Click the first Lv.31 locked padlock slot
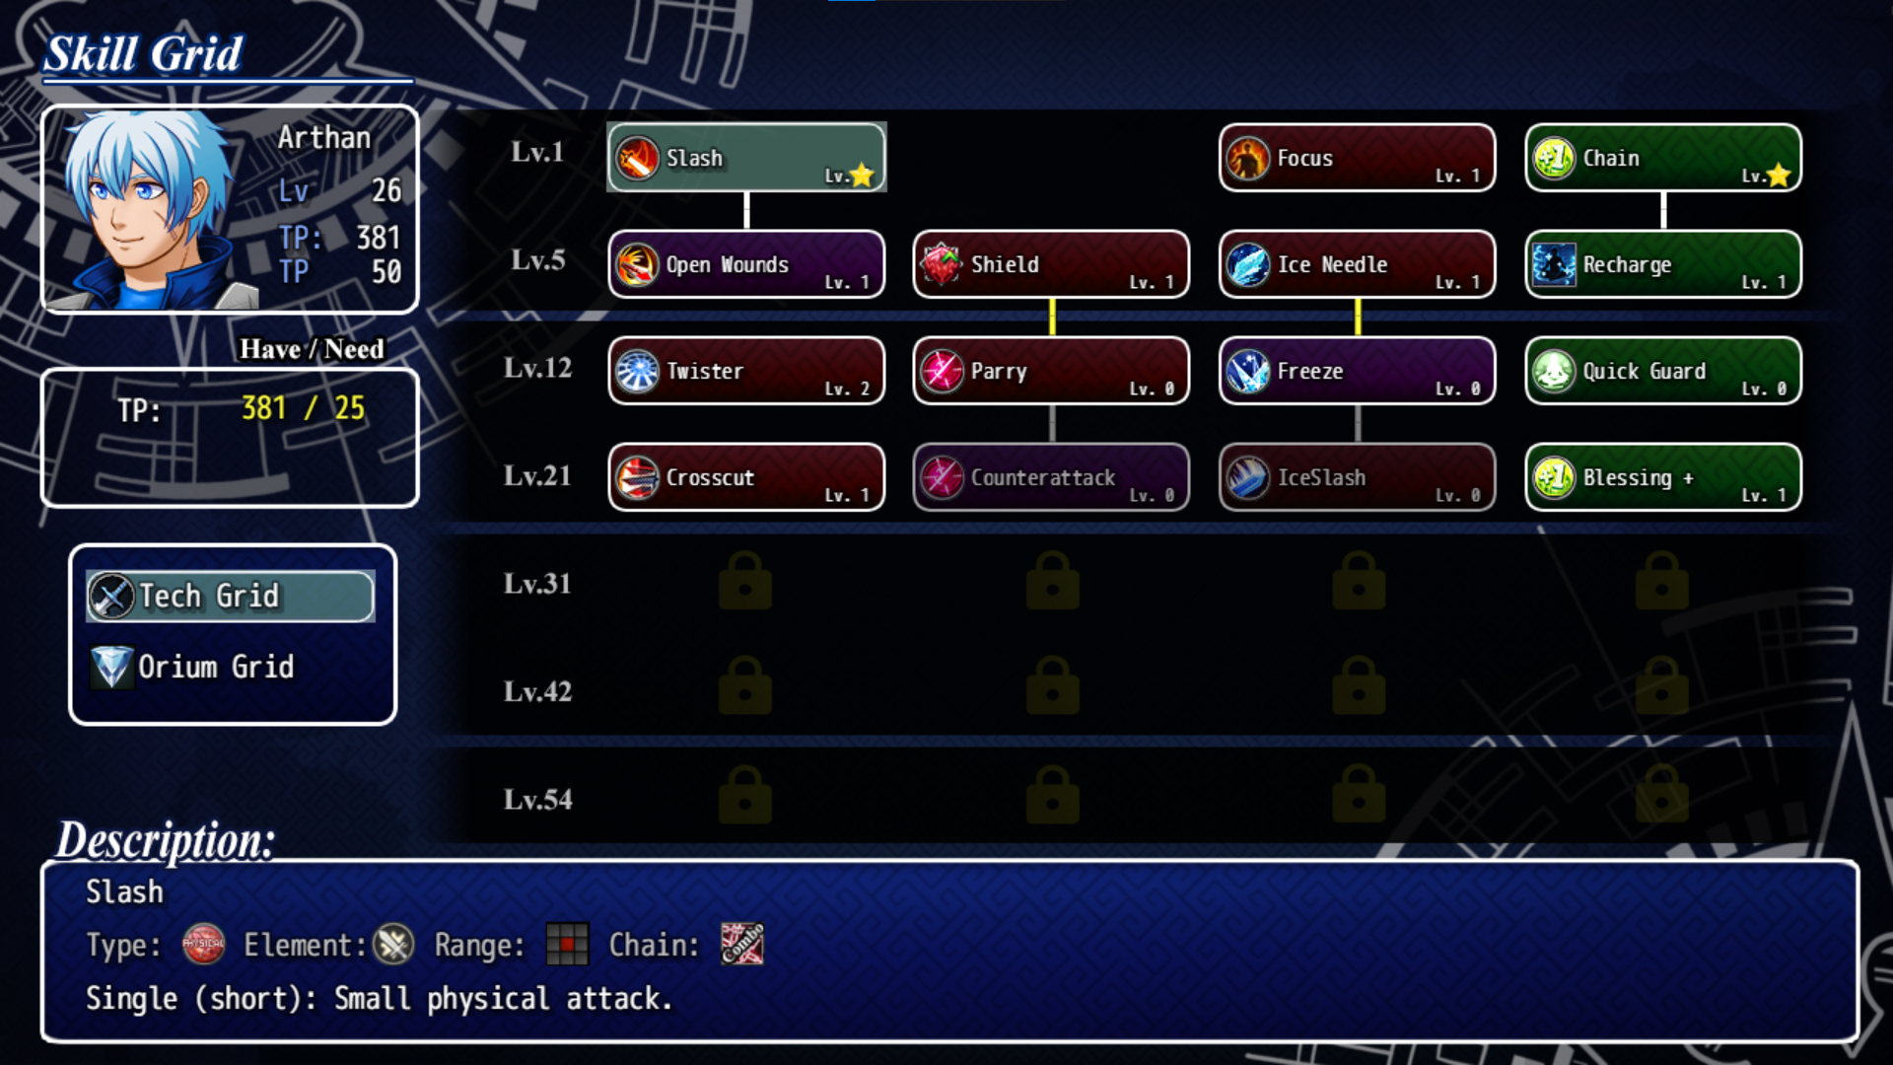The width and height of the screenshot is (1893, 1065). [x=745, y=581]
